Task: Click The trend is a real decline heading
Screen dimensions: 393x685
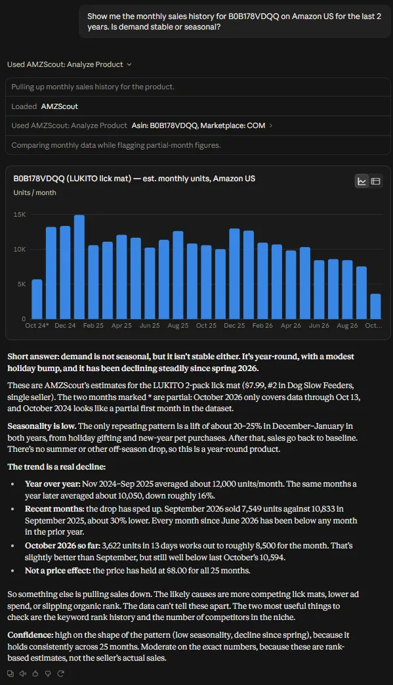Action: pos(56,466)
